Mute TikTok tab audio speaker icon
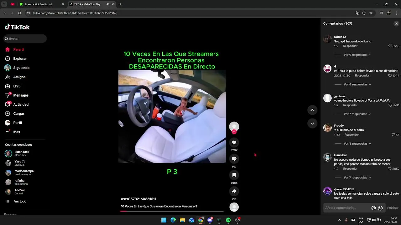 pyautogui.click(x=108, y=4)
